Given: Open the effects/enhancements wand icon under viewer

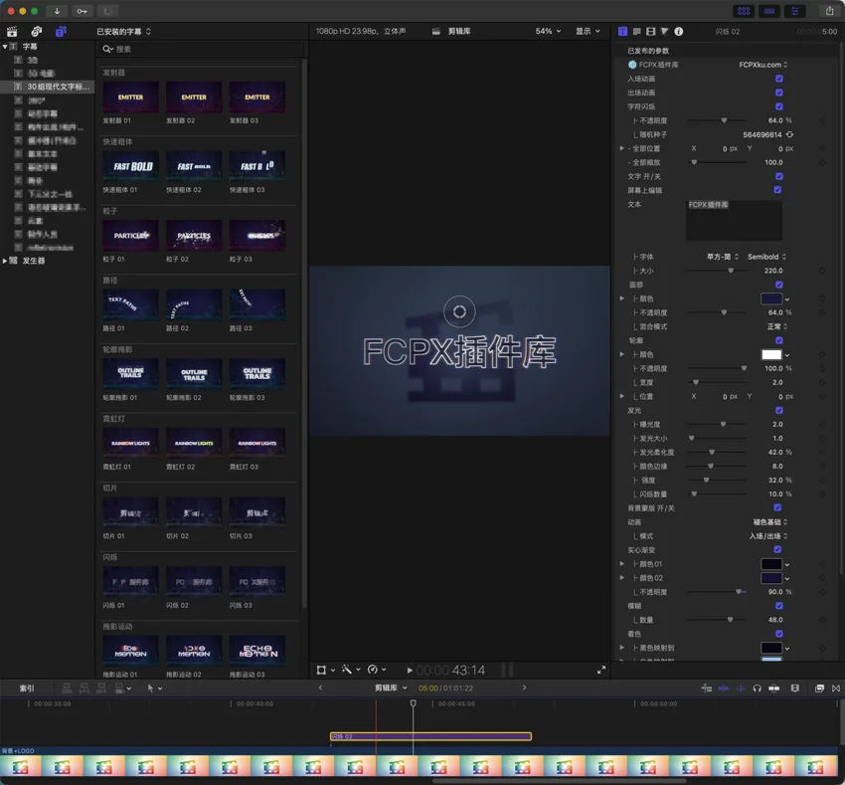Looking at the screenshot, I should click(347, 669).
